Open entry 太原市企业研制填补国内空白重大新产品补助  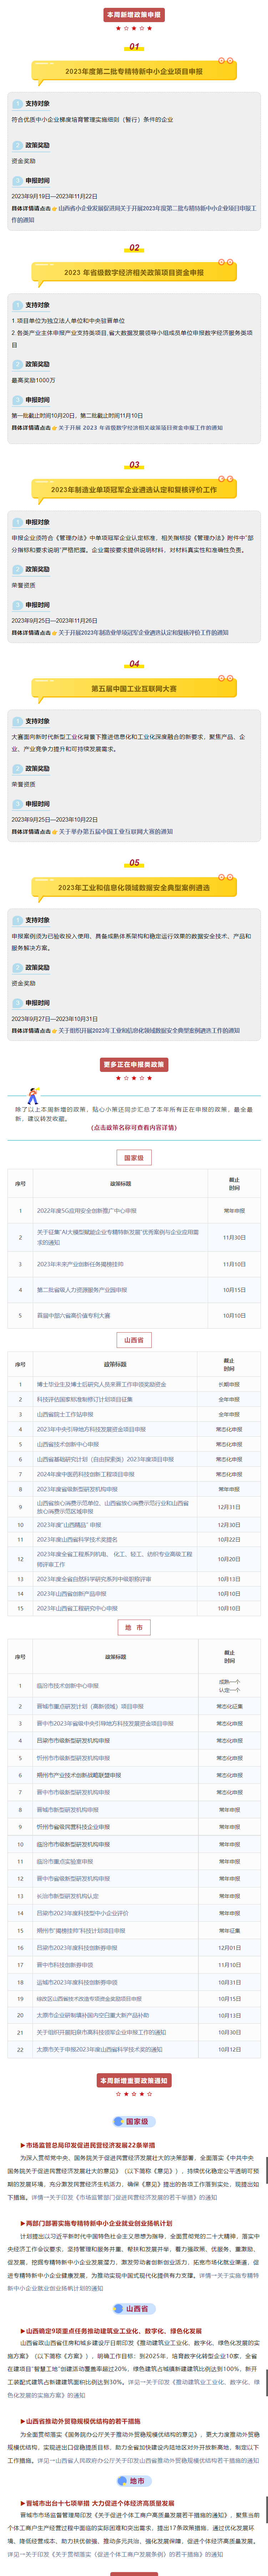[93, 2015]
